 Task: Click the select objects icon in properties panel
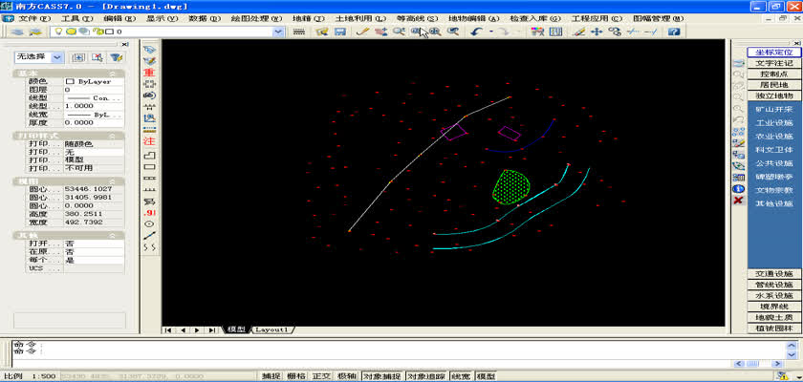[98, 57]
